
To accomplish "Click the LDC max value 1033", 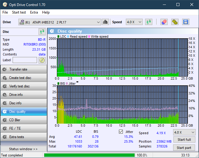I will click(79, 141).
